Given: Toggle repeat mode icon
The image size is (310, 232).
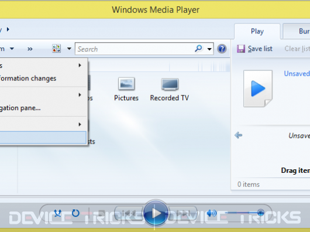Looking at the screenshot, I should [x=75, y=213].
